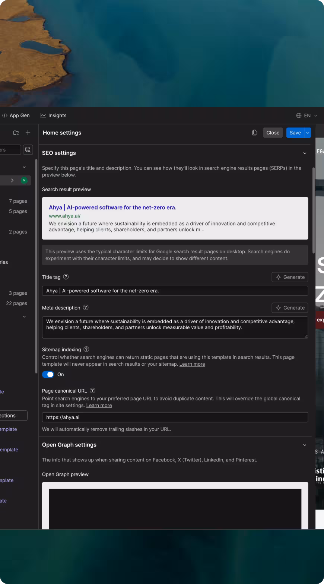Open the App Gen code icon
324x584 pixels.
pos(4,115)
